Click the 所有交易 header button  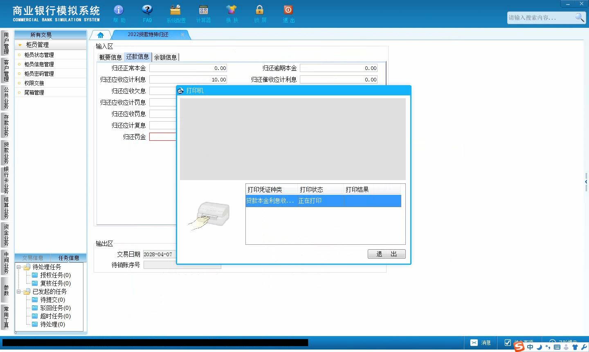coord(51,35)
